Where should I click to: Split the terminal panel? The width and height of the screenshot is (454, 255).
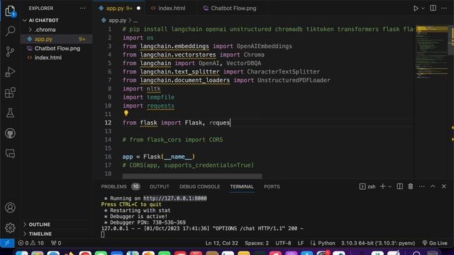(x=399, y=186)
